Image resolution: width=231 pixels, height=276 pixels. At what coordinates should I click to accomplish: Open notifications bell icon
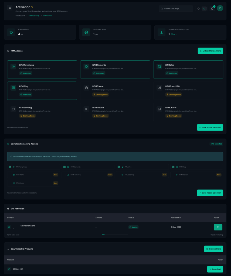point(212,8)
